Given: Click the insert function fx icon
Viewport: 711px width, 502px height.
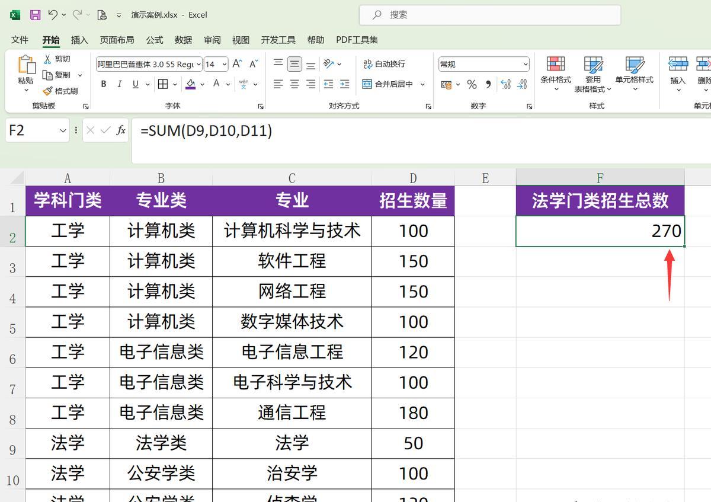Looking at the screenshot, I should coord(121,130).
